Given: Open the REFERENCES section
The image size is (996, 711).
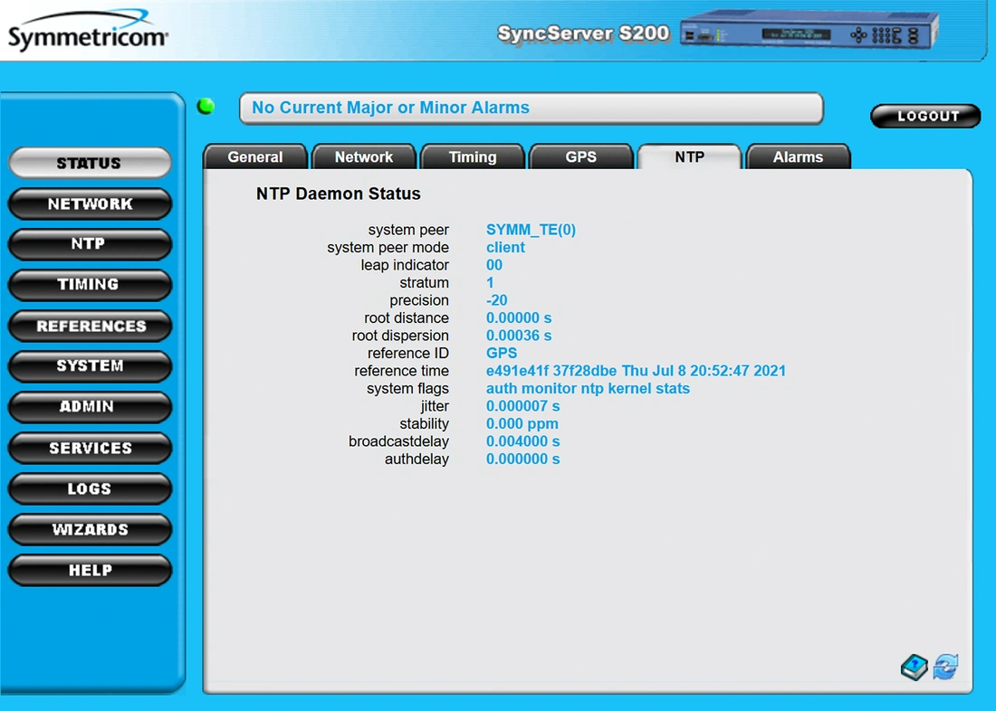Looking at the screenshot, I should point(90,326).
